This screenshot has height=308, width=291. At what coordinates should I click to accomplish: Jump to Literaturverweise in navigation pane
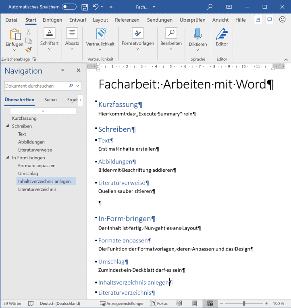[x=35, y=150]
